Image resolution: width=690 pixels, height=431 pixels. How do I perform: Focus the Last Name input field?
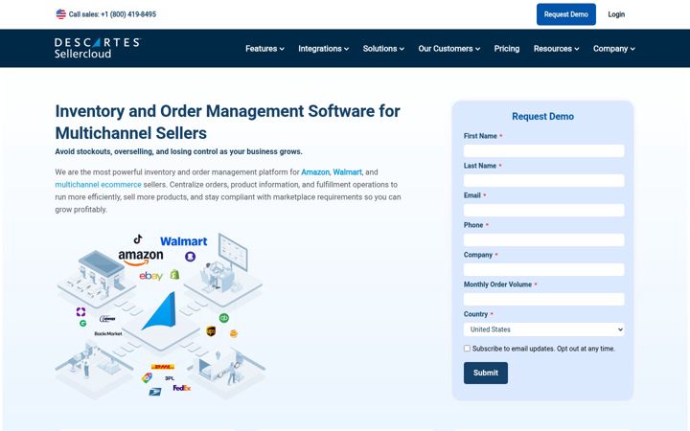coord(544,180)
